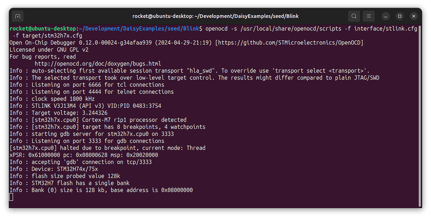Screen dimensions: 431x218
Task: Click the terminal vertical scrollbar
Action: click(420, 115)
